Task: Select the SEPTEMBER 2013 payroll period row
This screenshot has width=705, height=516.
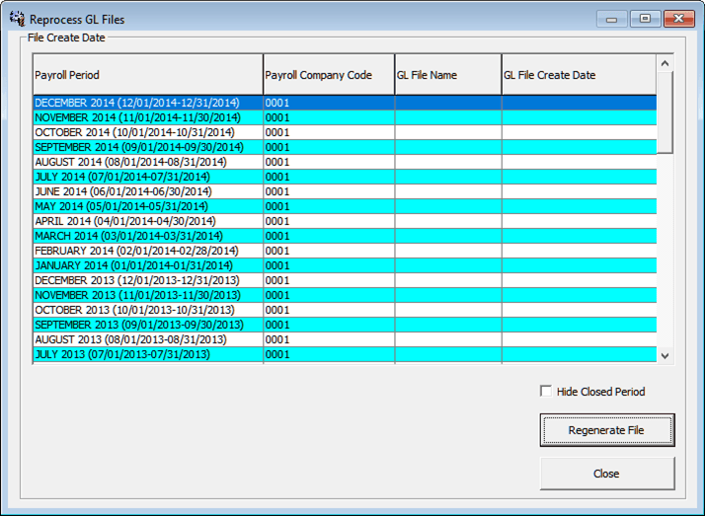Action: 345,326
